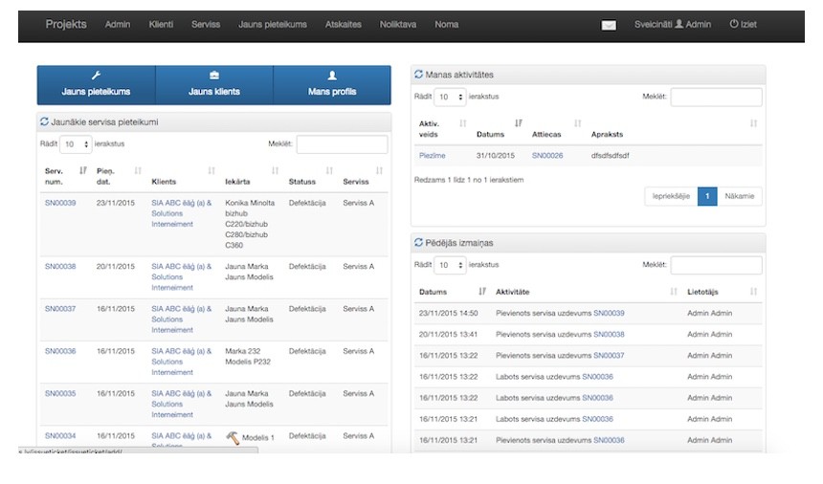The width and height of the screenshot is (823, 484).
Task: Open rows-per-page dropdown in Pēdējās izmaiņas
Action: tap(450, 265)
